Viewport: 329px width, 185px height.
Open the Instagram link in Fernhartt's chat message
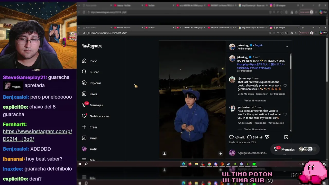coord(38,135)
